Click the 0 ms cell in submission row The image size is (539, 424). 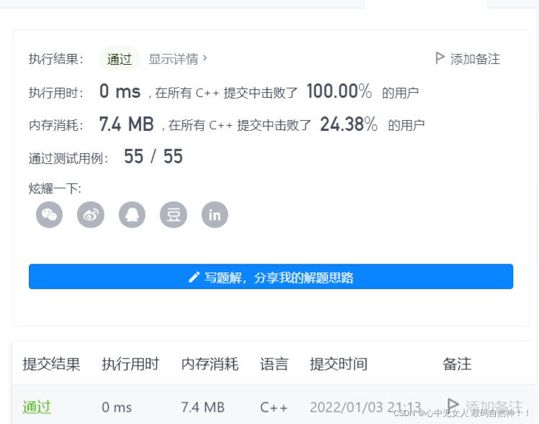[x=117, y=407]
